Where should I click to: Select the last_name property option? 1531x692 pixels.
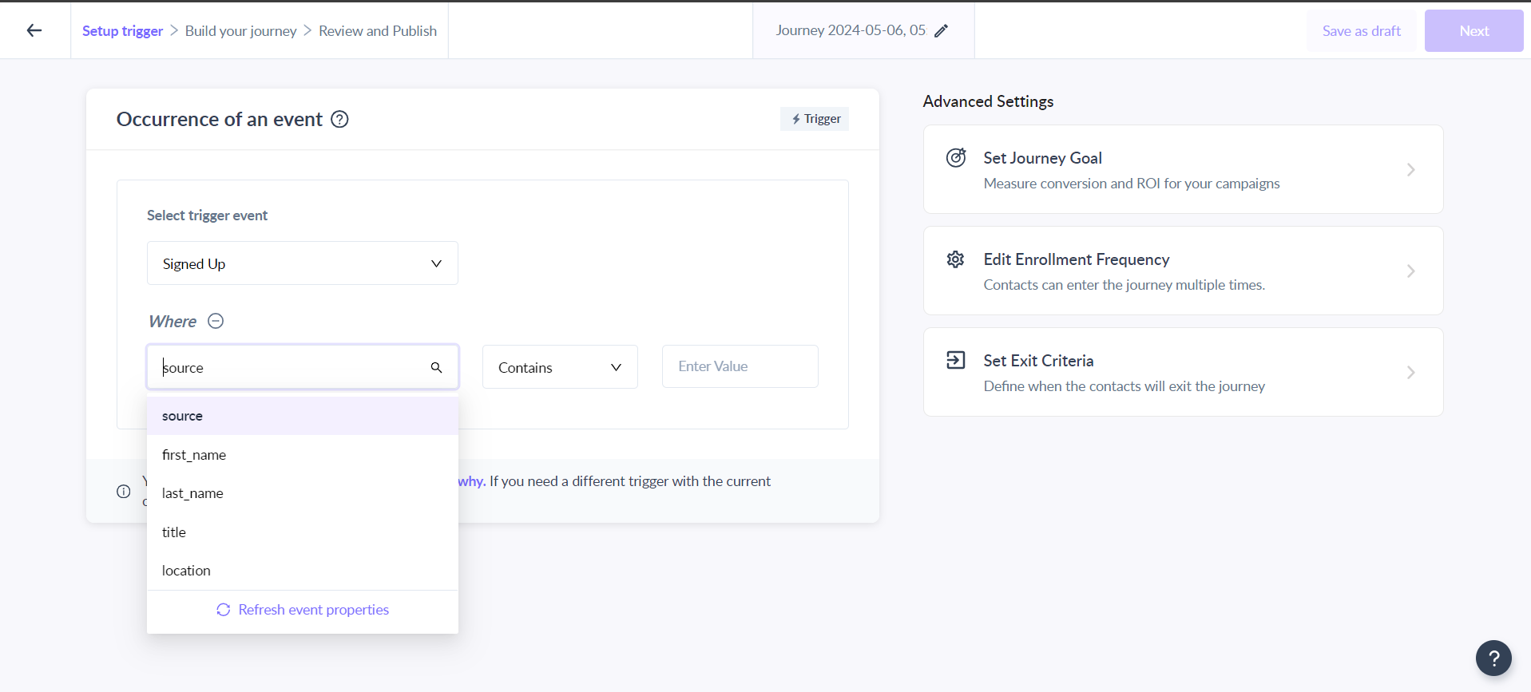(303, 493)
